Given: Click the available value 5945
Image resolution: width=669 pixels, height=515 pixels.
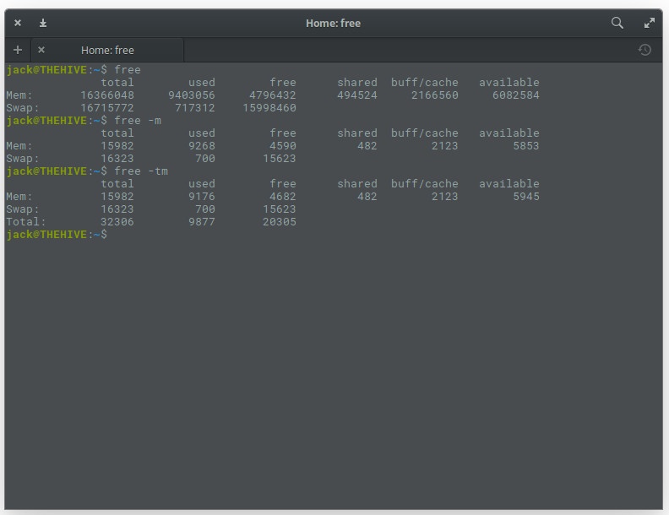Looking at the screenshot, I should 525,196.
